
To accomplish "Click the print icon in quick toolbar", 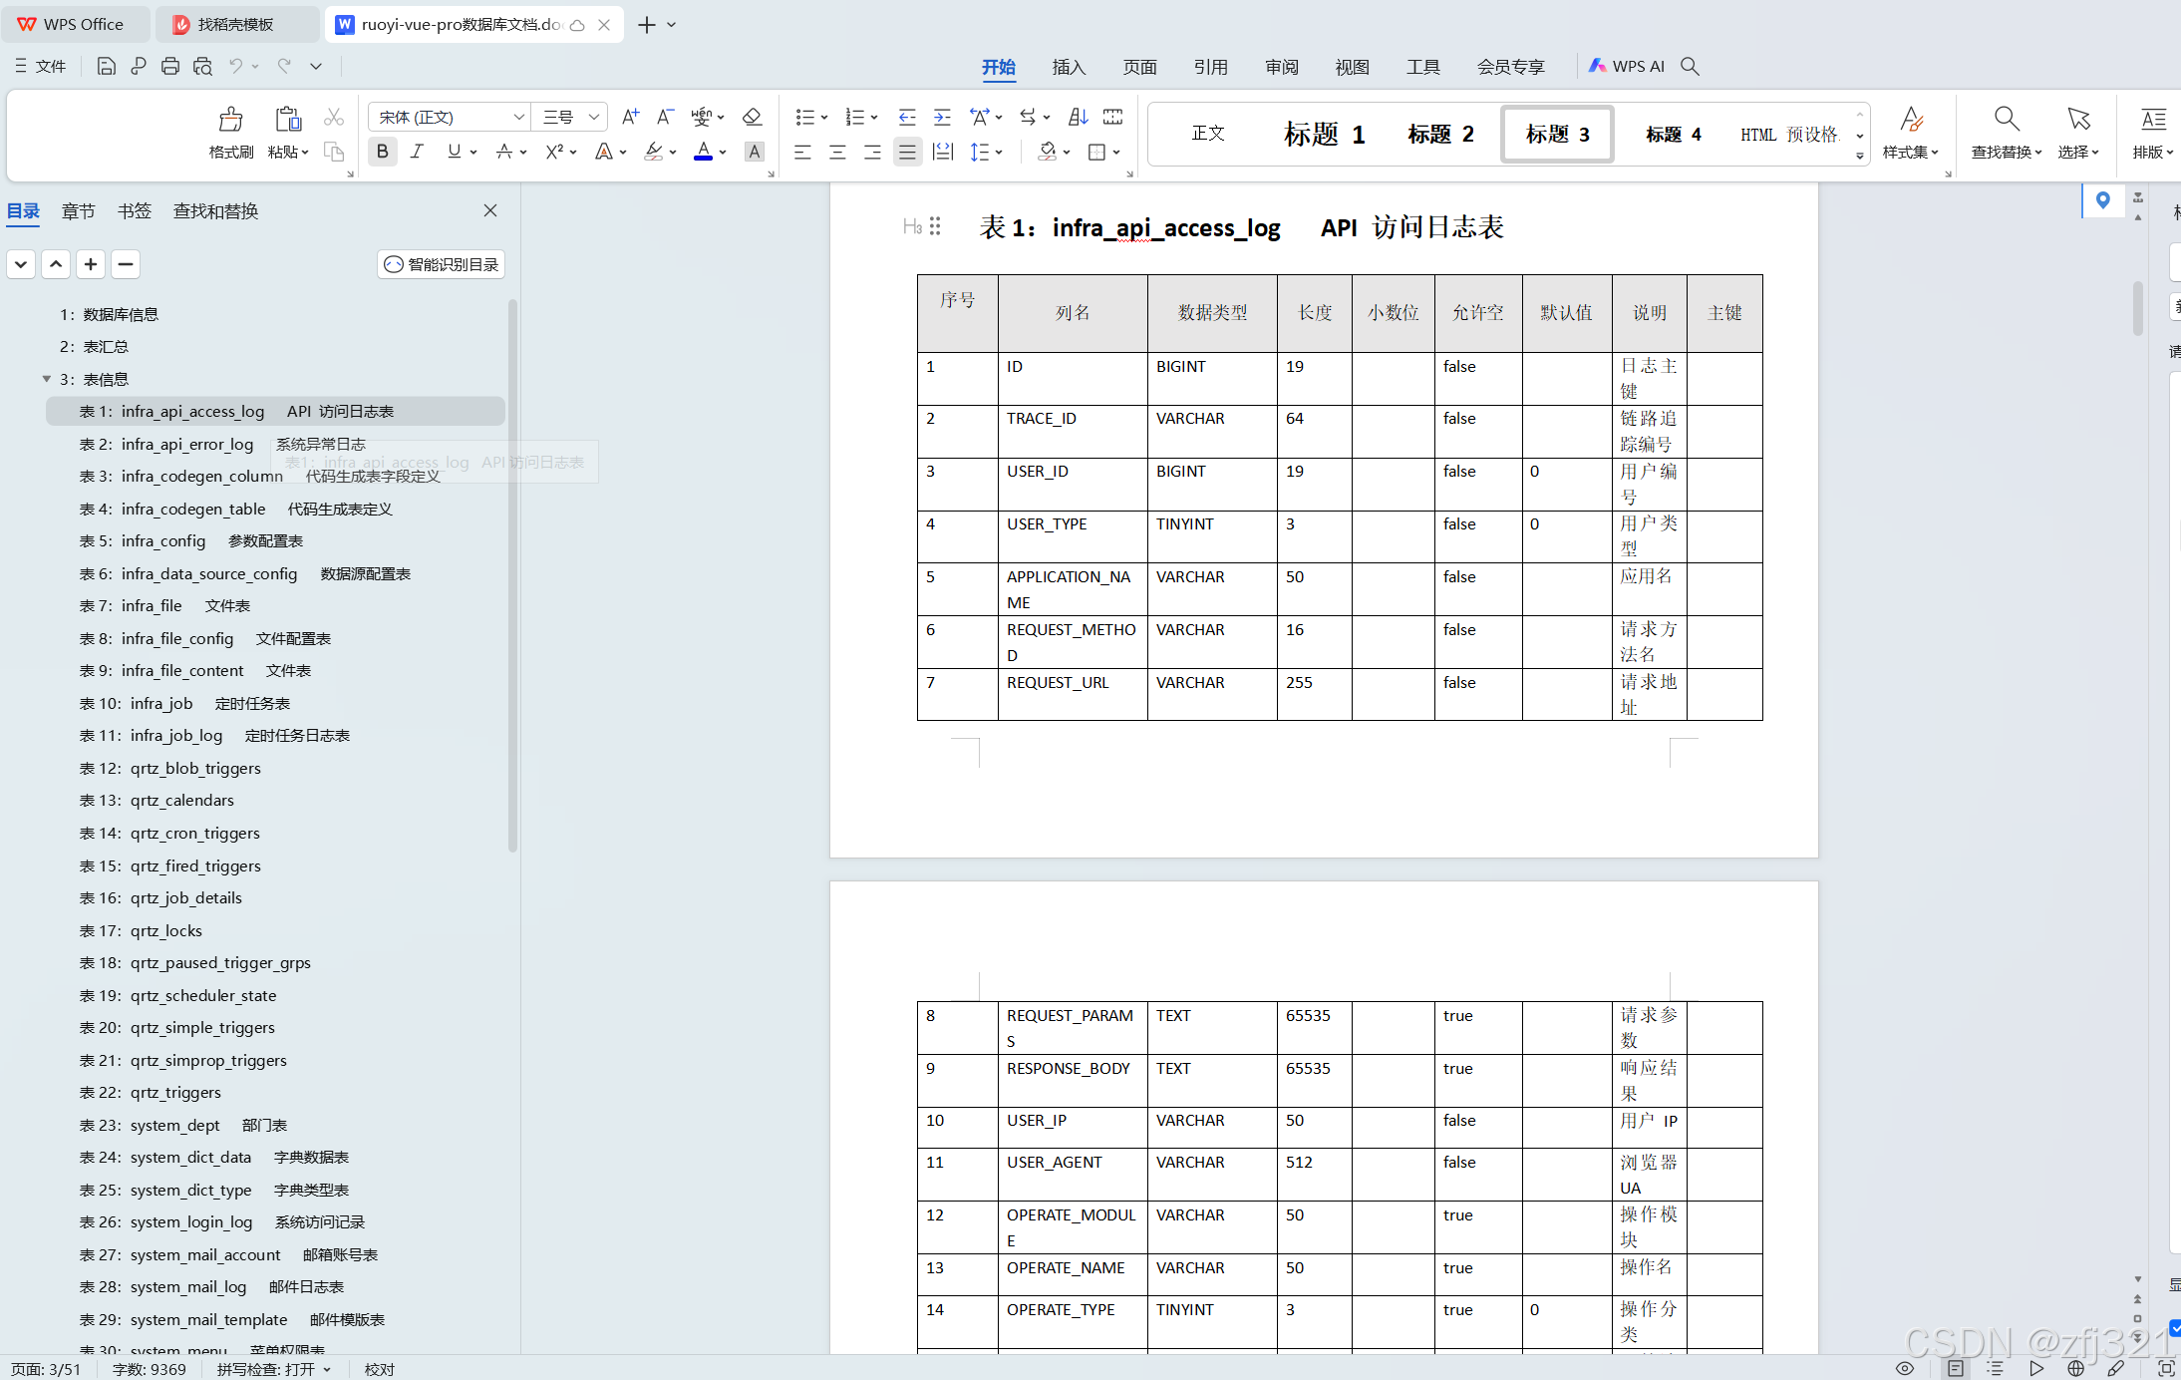I will coord(170,66).
